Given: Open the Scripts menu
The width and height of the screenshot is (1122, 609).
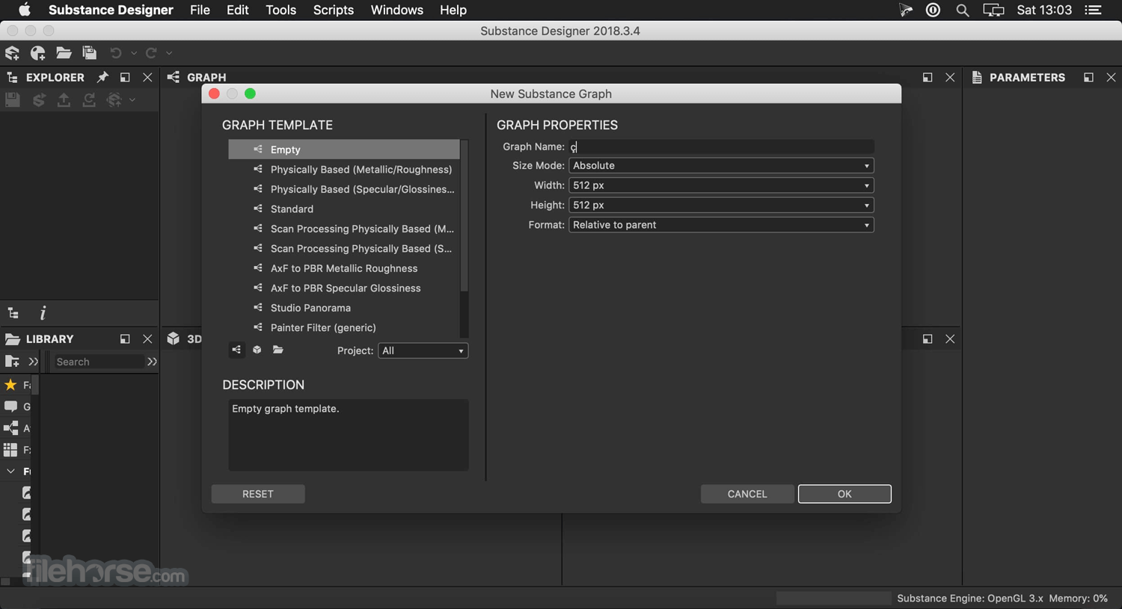Looking at the screenshot, I should point(334,10).
